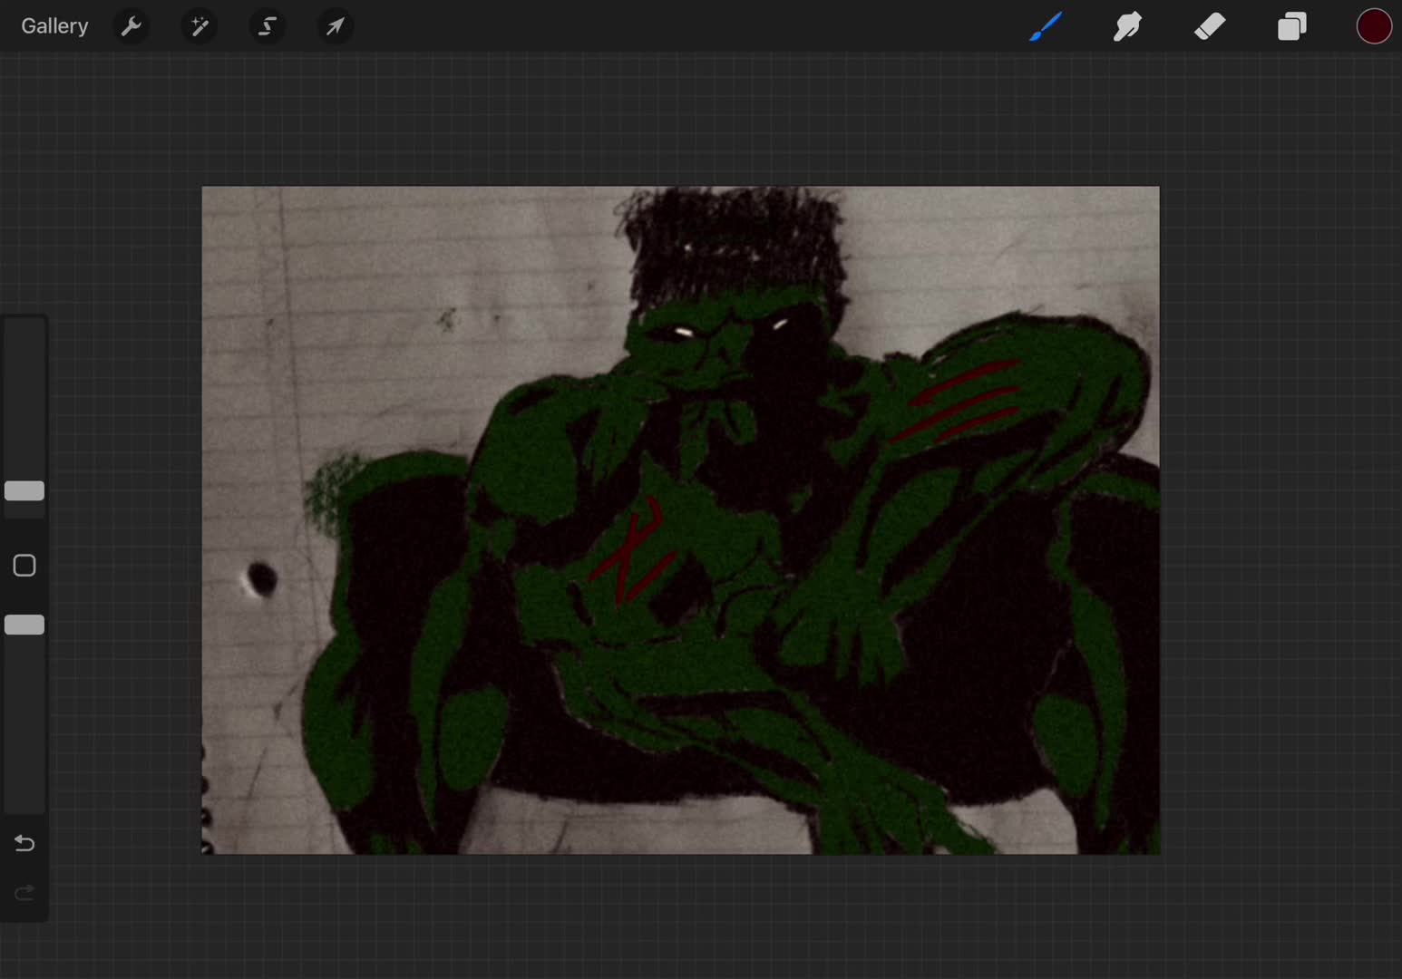This screenshot has height=979, width=1402.
Task: Tap the square modify button in sidebar
Action: pos(24,566)
